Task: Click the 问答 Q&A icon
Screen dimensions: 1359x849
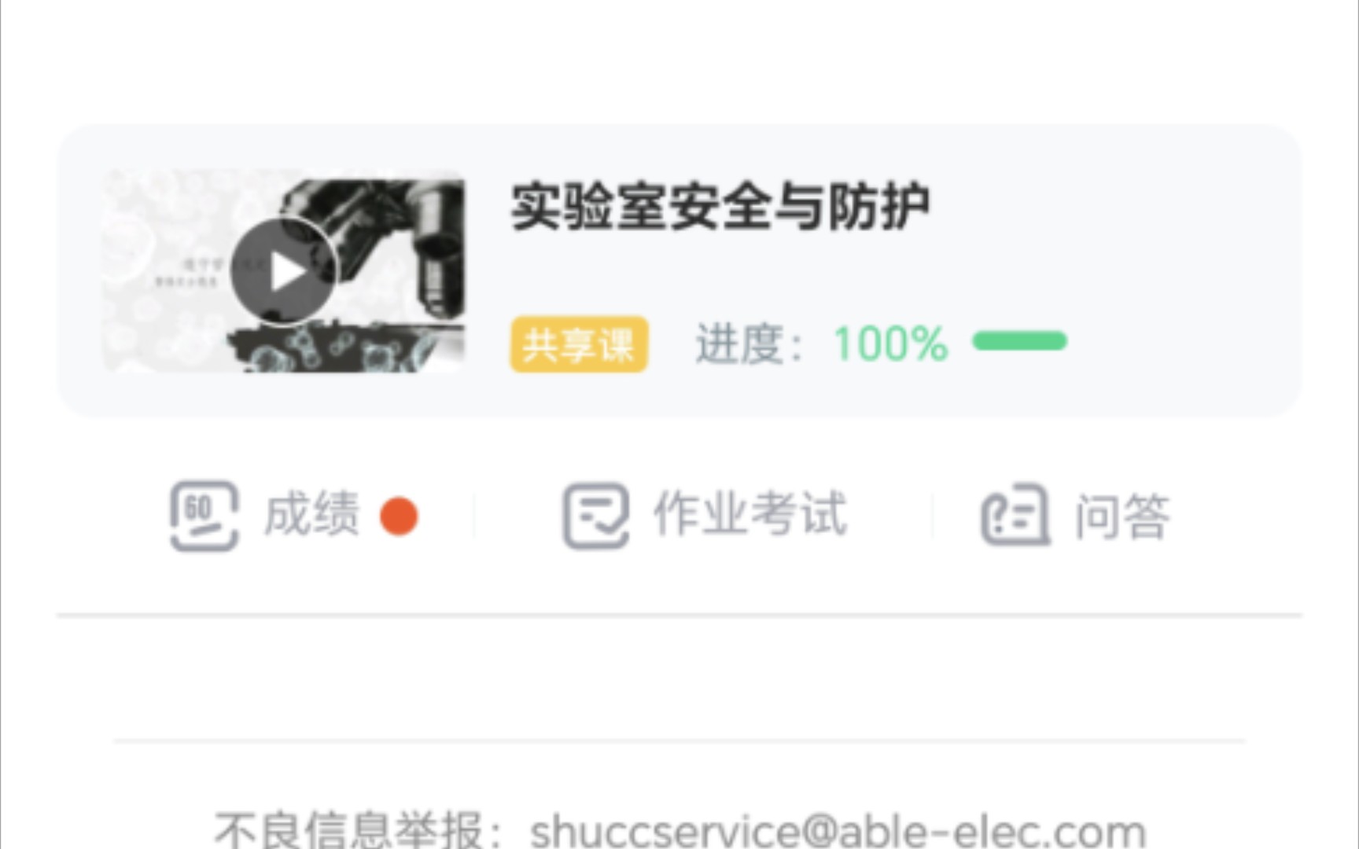Action: 1015,515
